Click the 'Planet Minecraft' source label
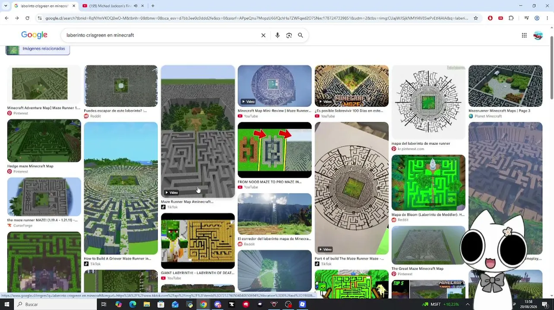The width and height of the screenshot is (554, 310). click(488, 116)
